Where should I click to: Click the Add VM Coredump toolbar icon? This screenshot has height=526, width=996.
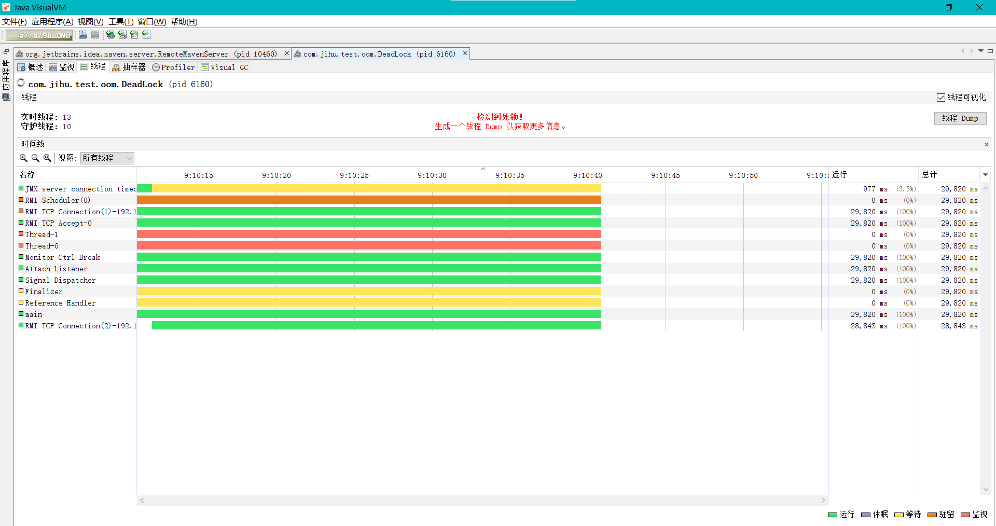(x=134, y=35)
